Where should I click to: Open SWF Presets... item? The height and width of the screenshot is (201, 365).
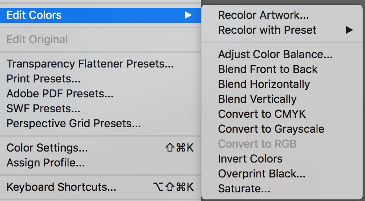click(x=101, y=108)
